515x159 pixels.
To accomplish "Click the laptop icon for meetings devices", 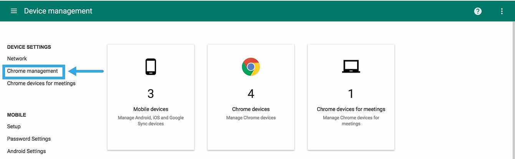I will tap(351, 67).
